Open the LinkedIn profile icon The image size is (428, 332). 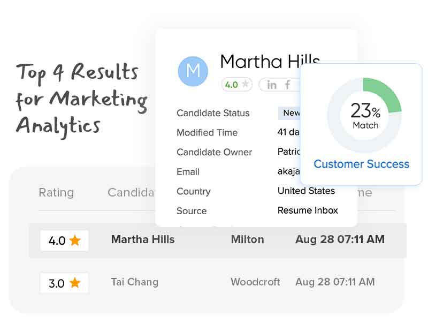tap(272, 85)
